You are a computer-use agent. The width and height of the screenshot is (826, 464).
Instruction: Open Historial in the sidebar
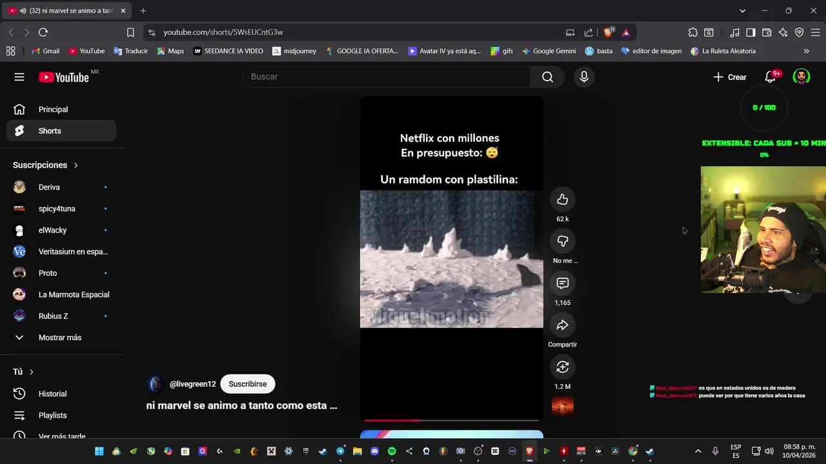[61, 394]
